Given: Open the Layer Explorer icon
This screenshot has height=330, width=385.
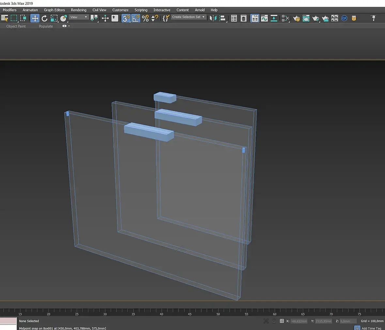Looking at the screenshot, I should click(x=243, y=18).
